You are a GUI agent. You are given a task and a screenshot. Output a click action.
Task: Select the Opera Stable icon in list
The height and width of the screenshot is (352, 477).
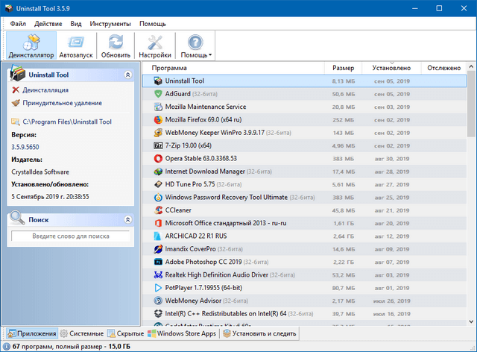(158, 158)
